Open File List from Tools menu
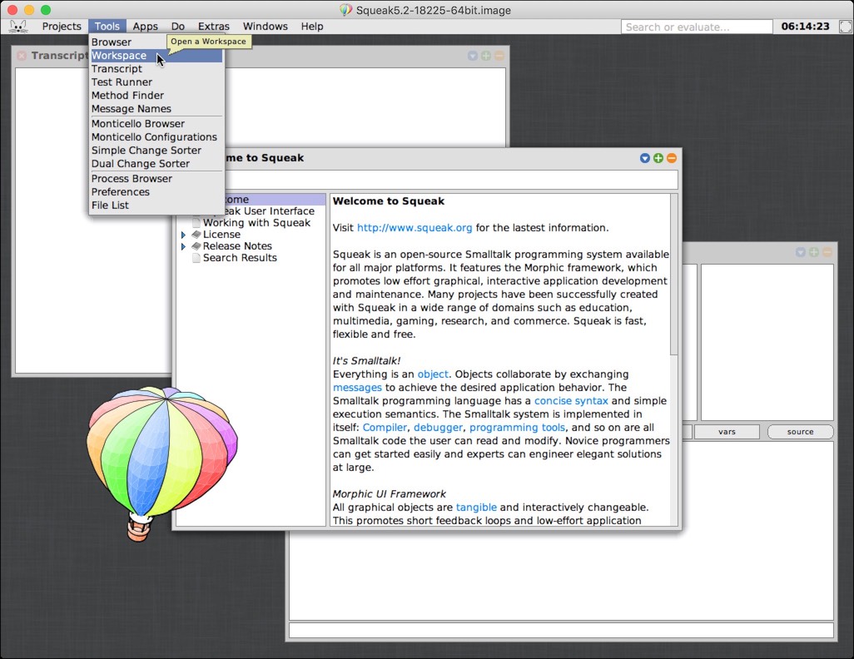This screenshot has height=659, width=854. click(156, 206)
